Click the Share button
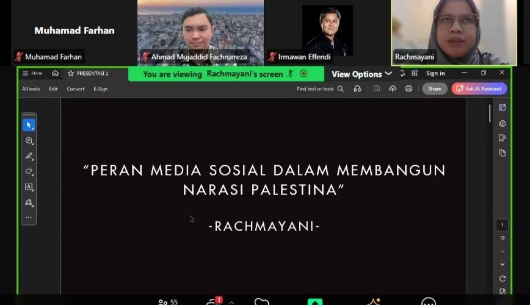This screenshot has height=305, width=530. 434,88
